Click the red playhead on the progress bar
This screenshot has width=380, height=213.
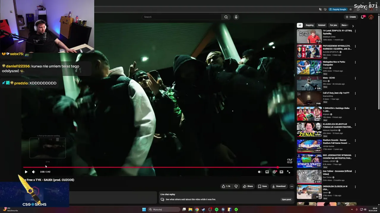[278, 167]
